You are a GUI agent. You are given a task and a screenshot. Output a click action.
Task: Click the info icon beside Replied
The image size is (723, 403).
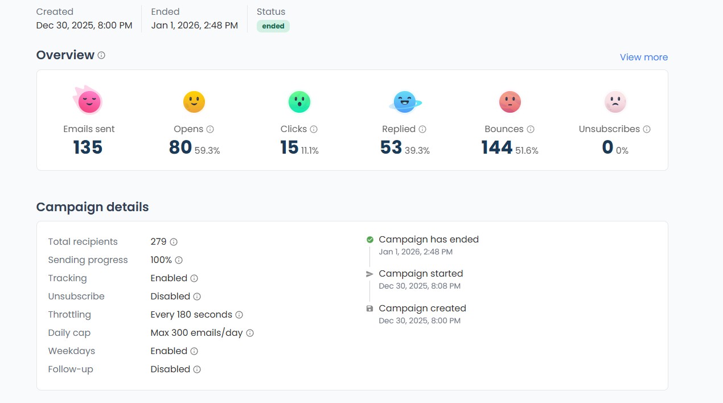[422, 129]
